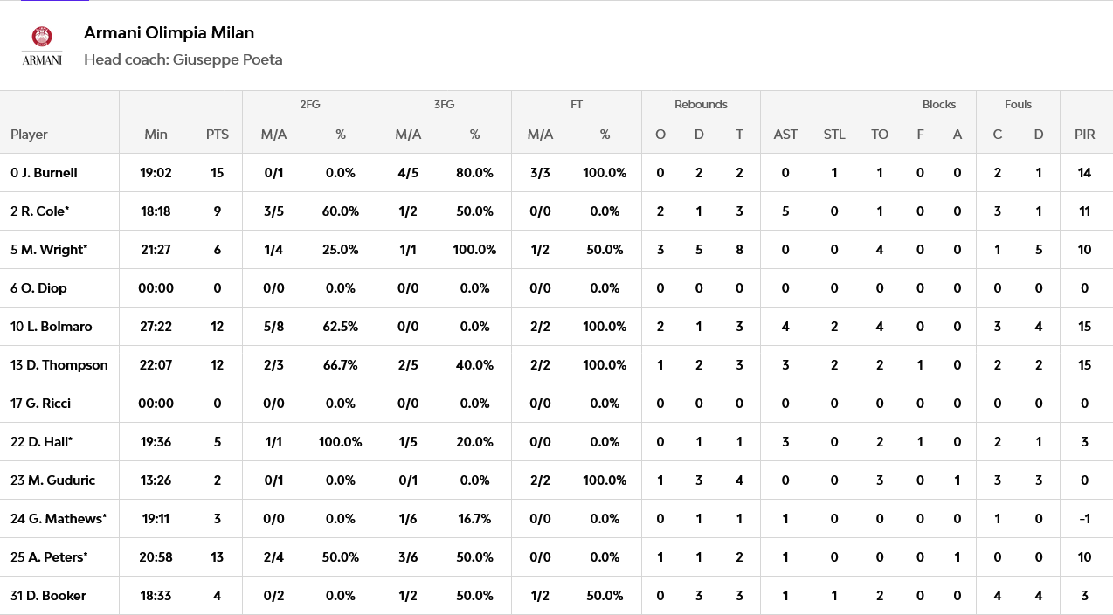Click the 3FG group header
The image size is (1113, 615).
tap(444, 104)
